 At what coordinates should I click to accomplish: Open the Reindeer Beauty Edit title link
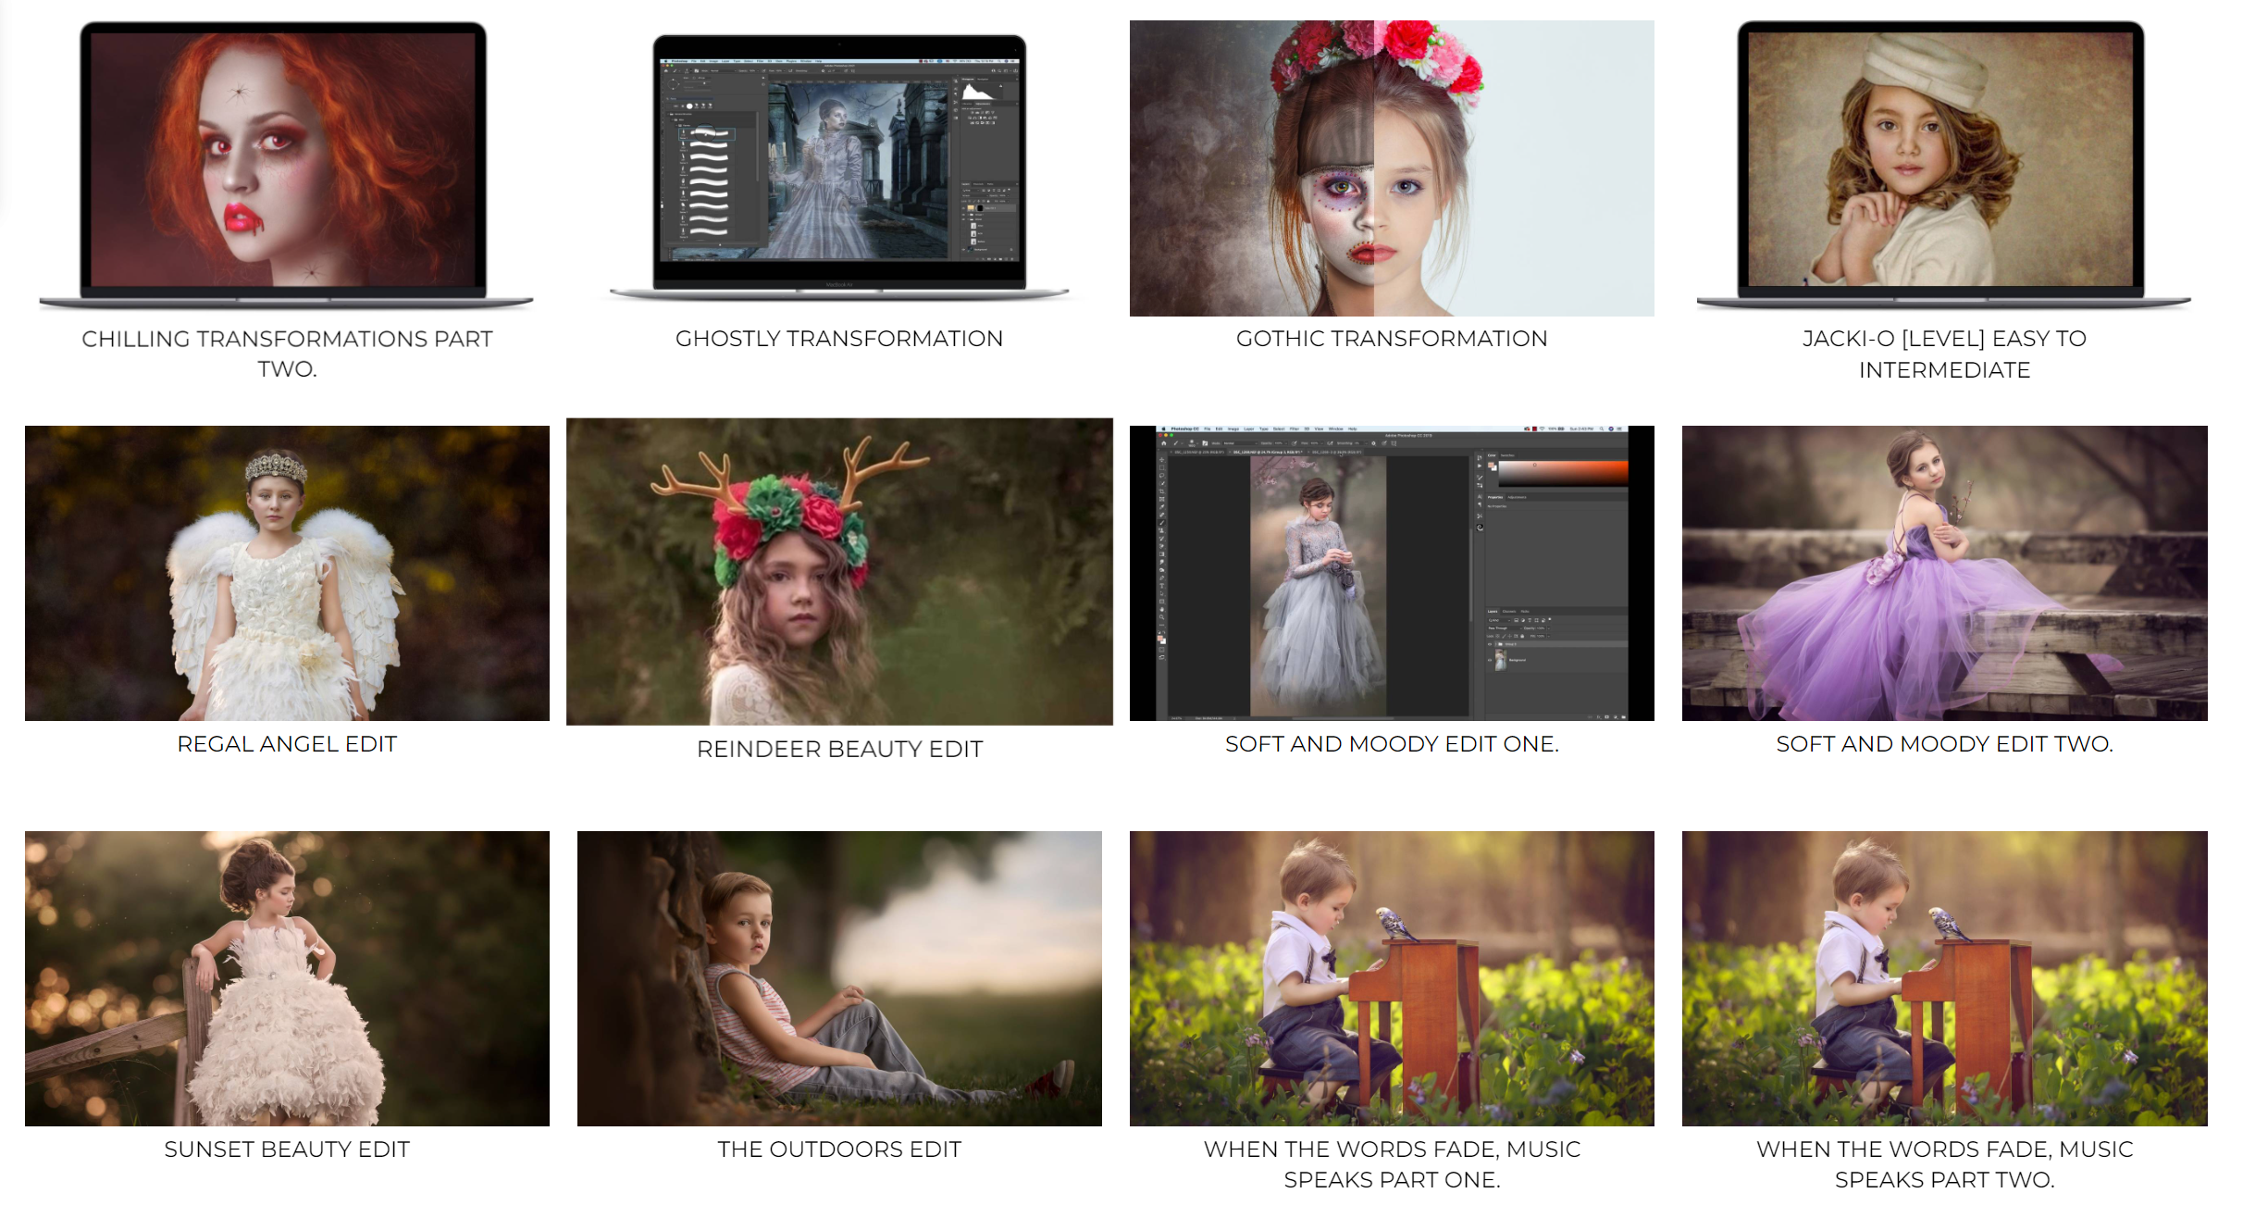coord(839,749)
